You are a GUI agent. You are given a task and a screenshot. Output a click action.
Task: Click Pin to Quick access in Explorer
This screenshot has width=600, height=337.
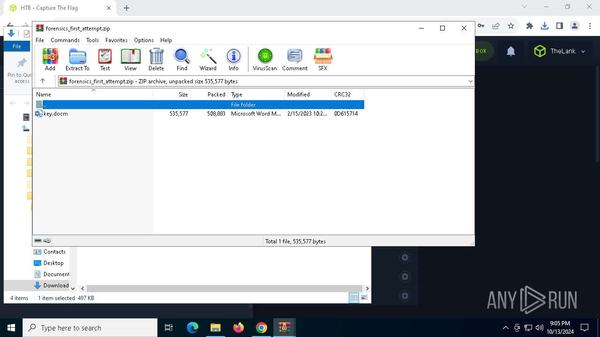[x=19, y=71]
